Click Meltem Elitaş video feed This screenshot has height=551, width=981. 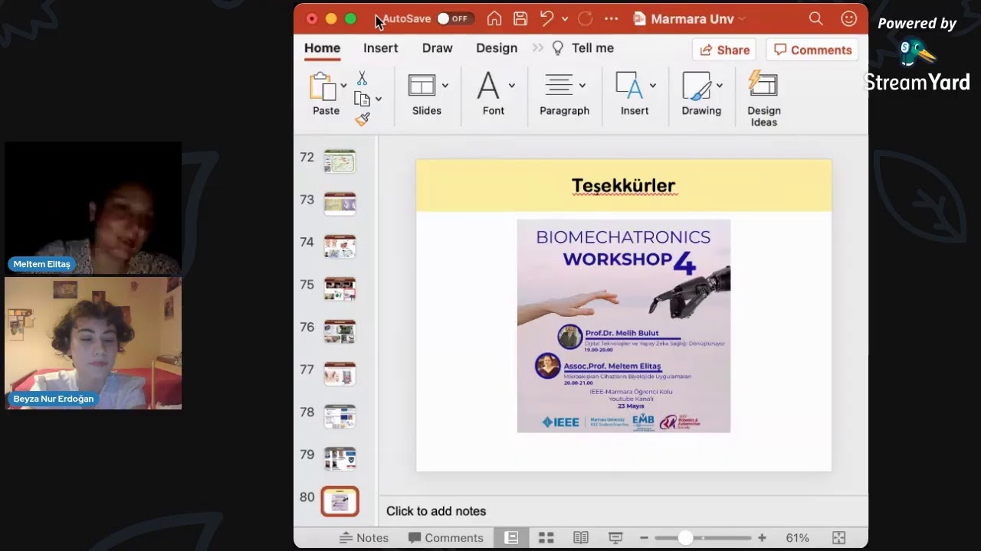pos(93,207)
